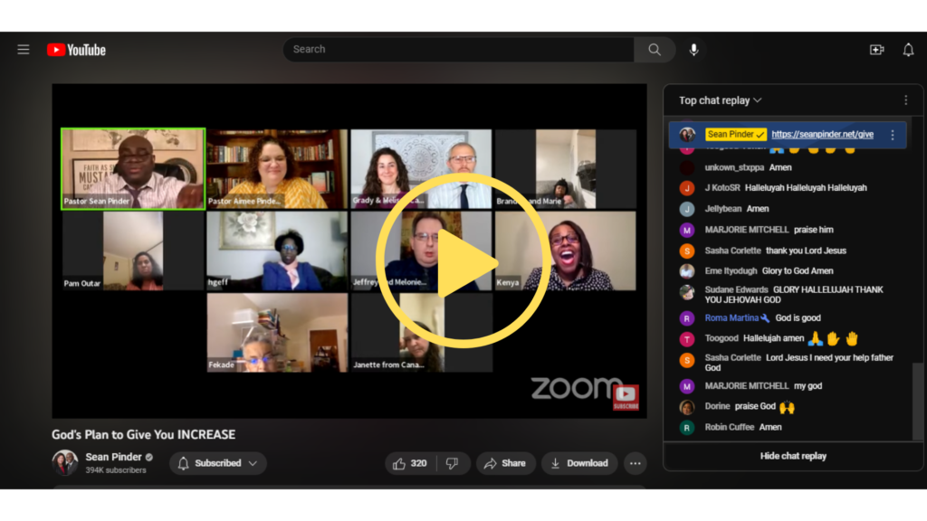Go to YouTube home via logo

[76, 50]
